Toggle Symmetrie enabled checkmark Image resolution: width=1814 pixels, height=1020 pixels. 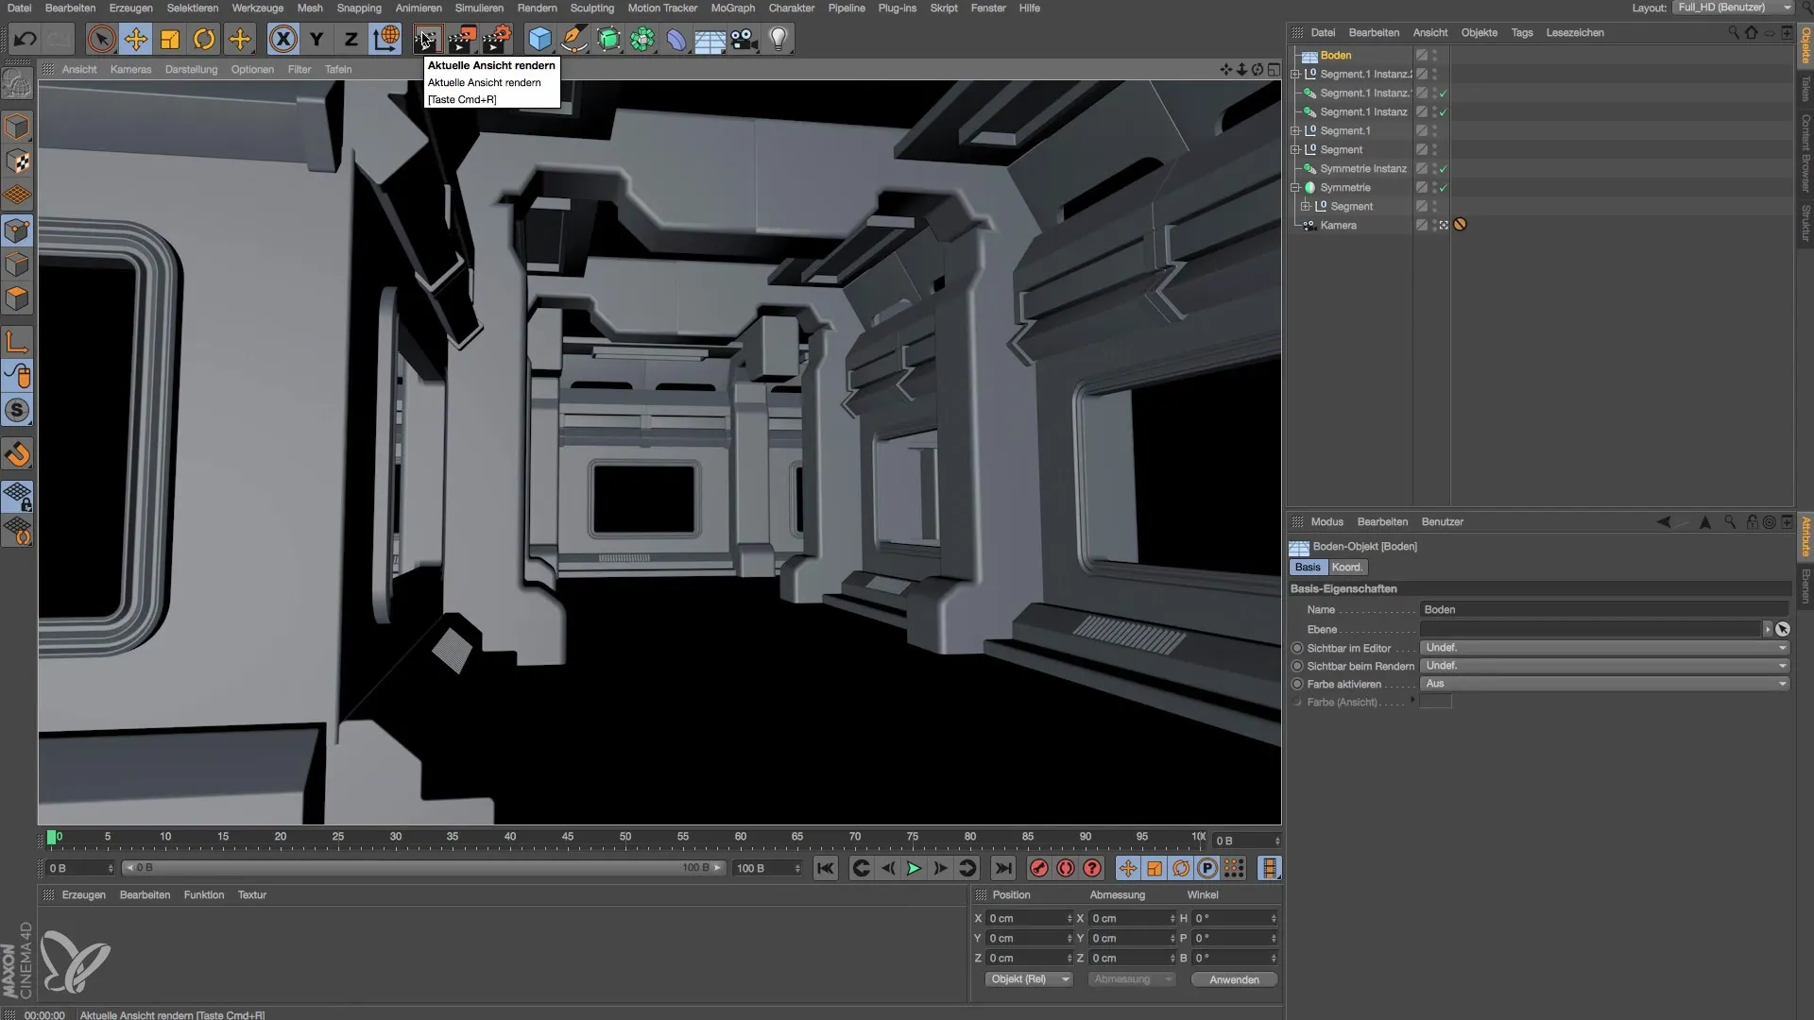pyautogui.click(x=1443, y=187)
